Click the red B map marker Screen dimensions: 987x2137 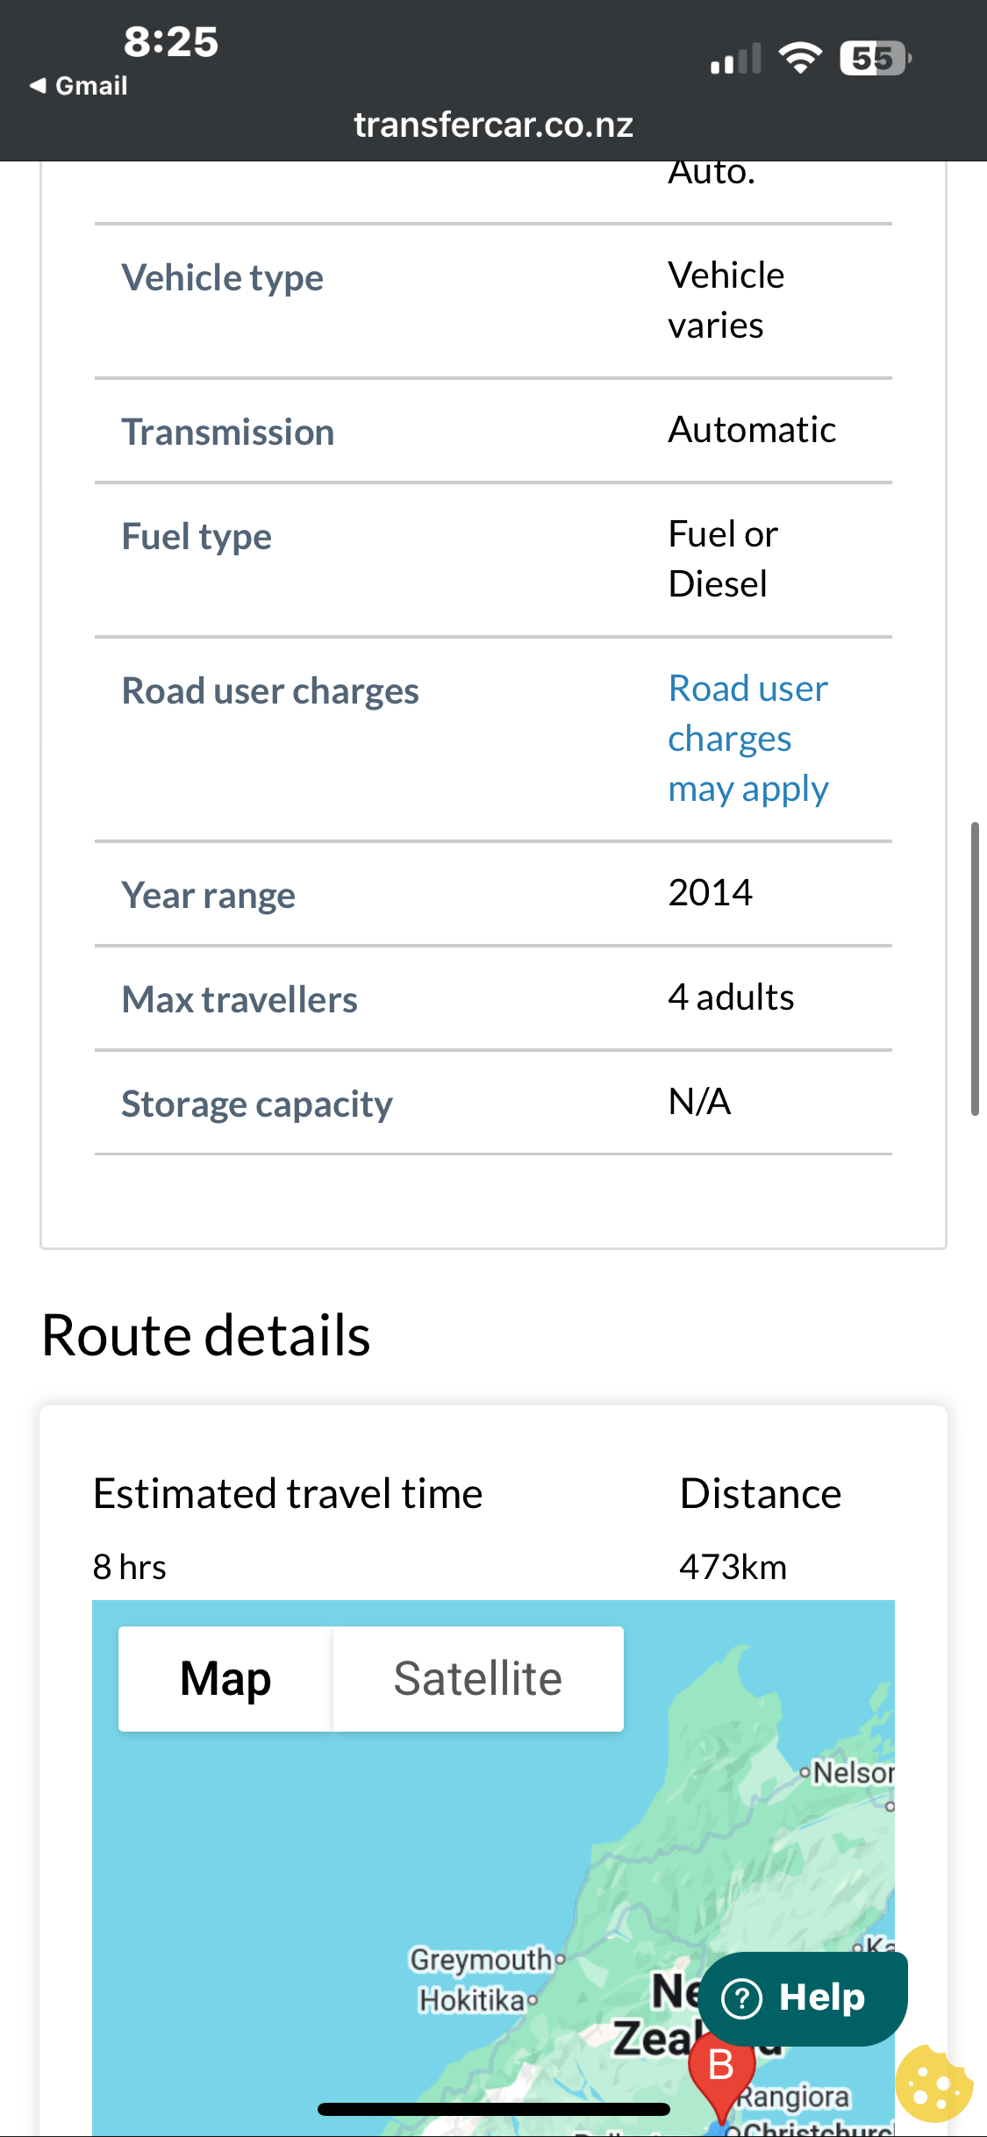(721, 2069)
